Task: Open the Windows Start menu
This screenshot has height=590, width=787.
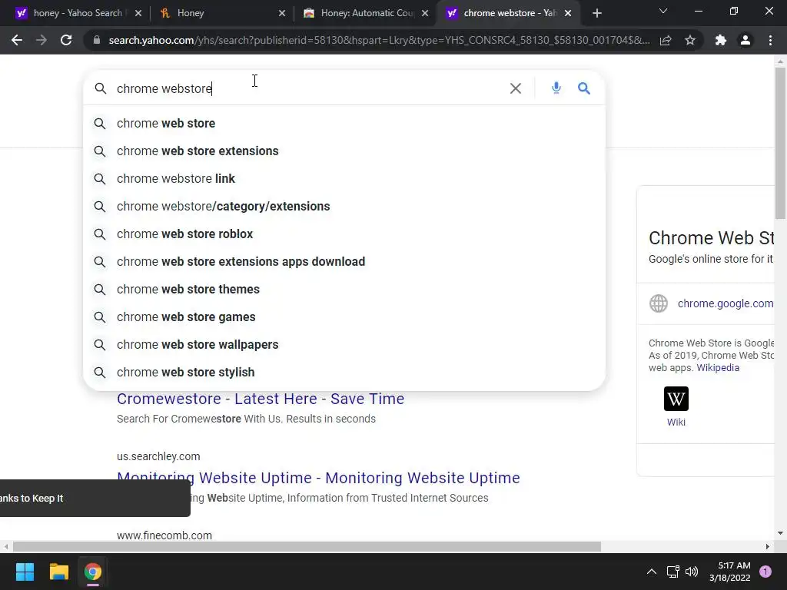Action: 25,572
